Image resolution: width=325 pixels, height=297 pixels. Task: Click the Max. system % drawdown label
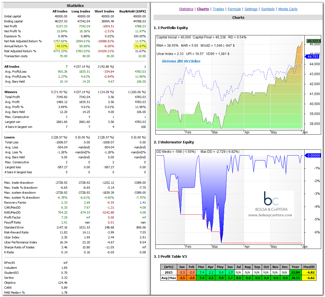coord(22,198)
